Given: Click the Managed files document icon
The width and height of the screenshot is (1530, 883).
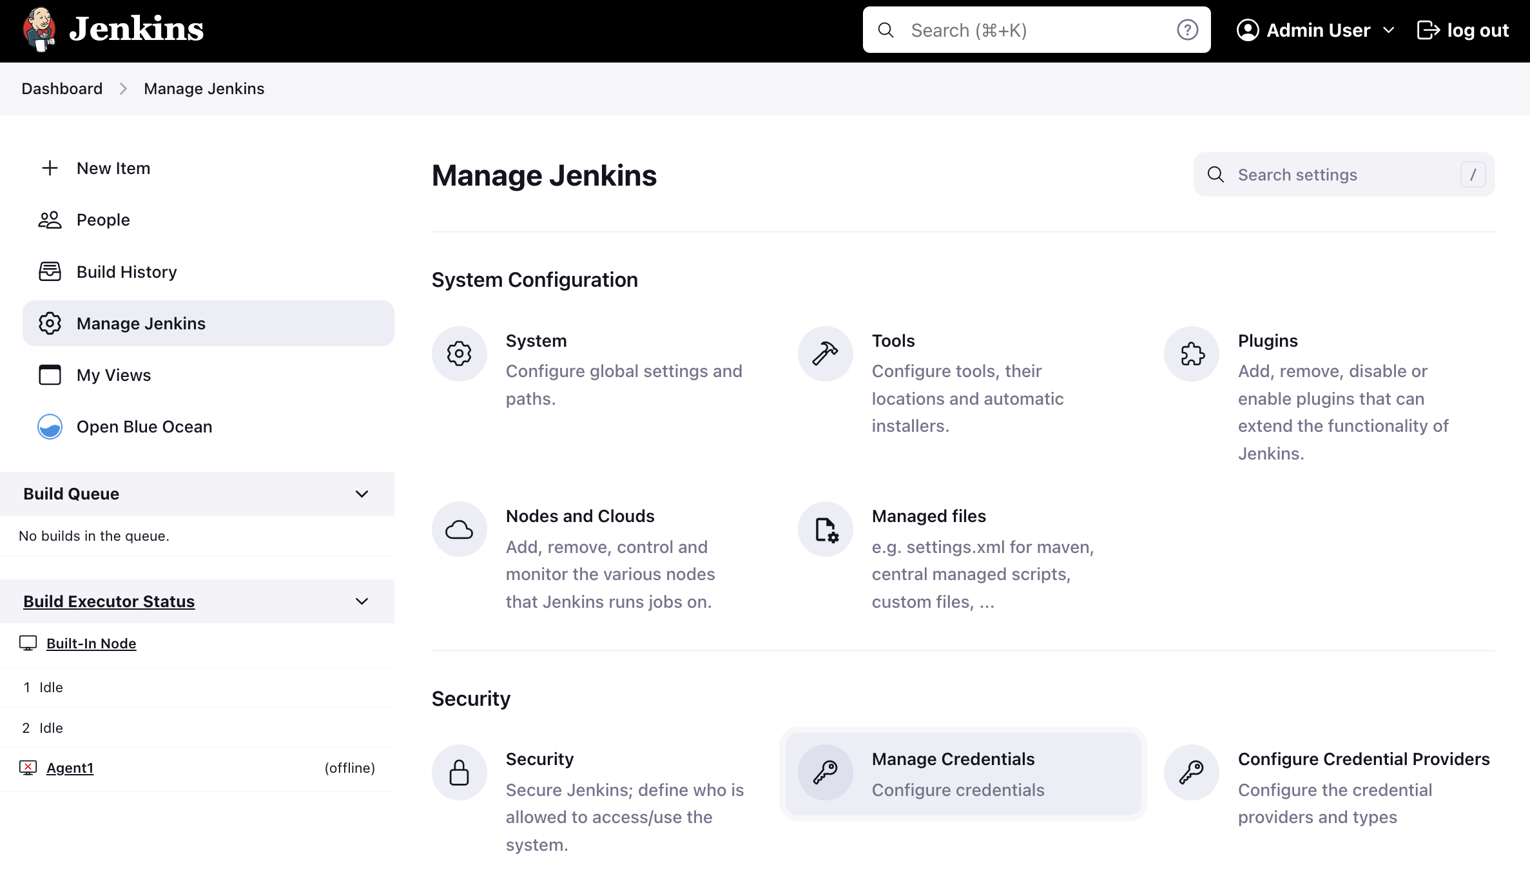Looking at the screenshot, I should click(825, 529).
